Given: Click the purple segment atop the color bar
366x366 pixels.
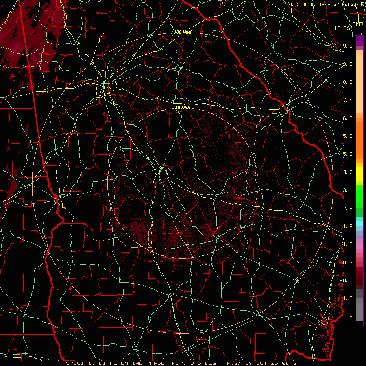Looking at the screenshot, I should pyautogui.click(x=359, y=41).
